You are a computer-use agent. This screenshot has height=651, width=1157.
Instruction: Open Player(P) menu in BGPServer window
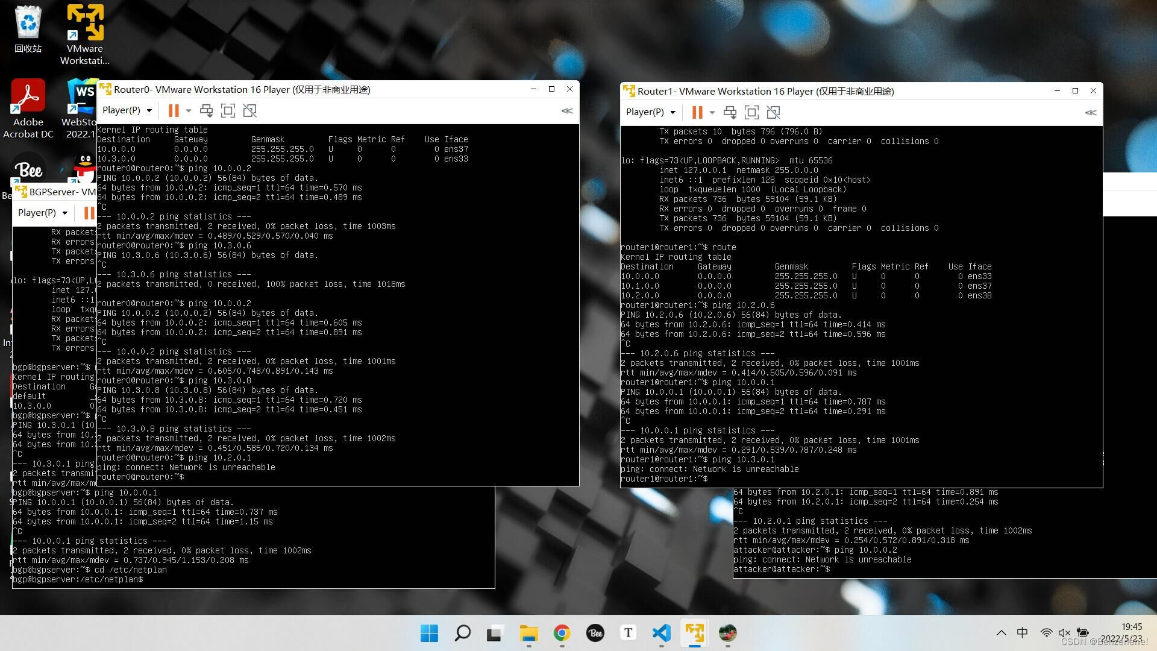click(43, 213)
